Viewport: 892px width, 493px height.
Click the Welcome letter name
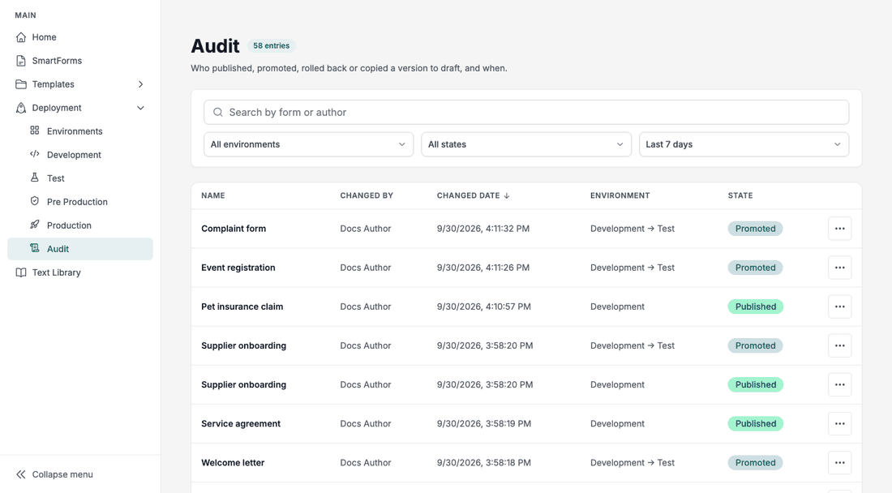pos(233,463)
